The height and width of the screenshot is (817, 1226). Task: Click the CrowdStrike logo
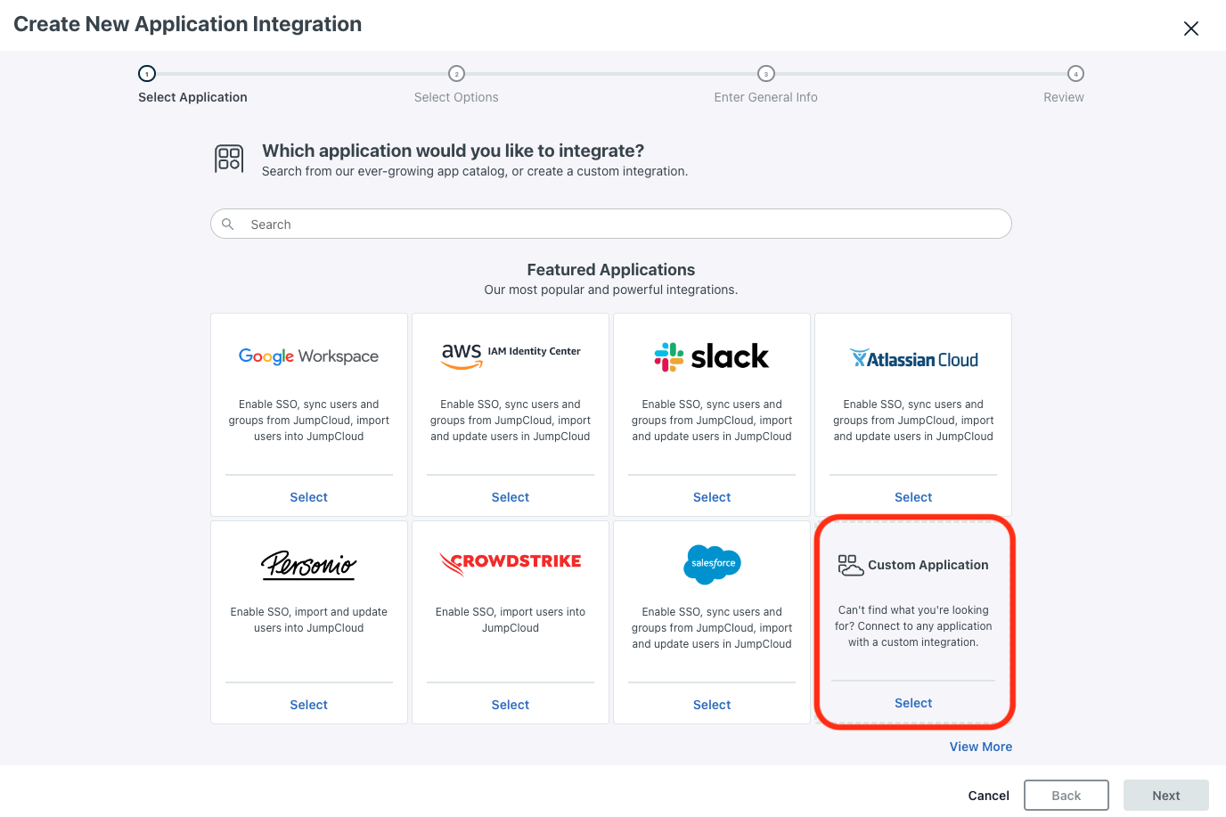tap(511, 563)
